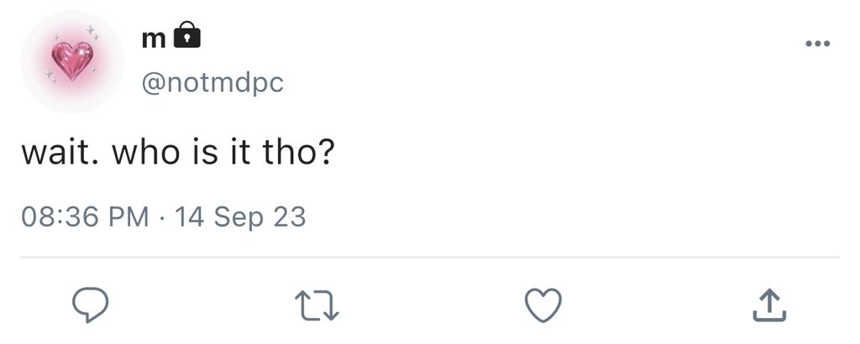Retweet this post using the arrows icon
Viewport: 860px width, 344px height.
coord(317,305)
